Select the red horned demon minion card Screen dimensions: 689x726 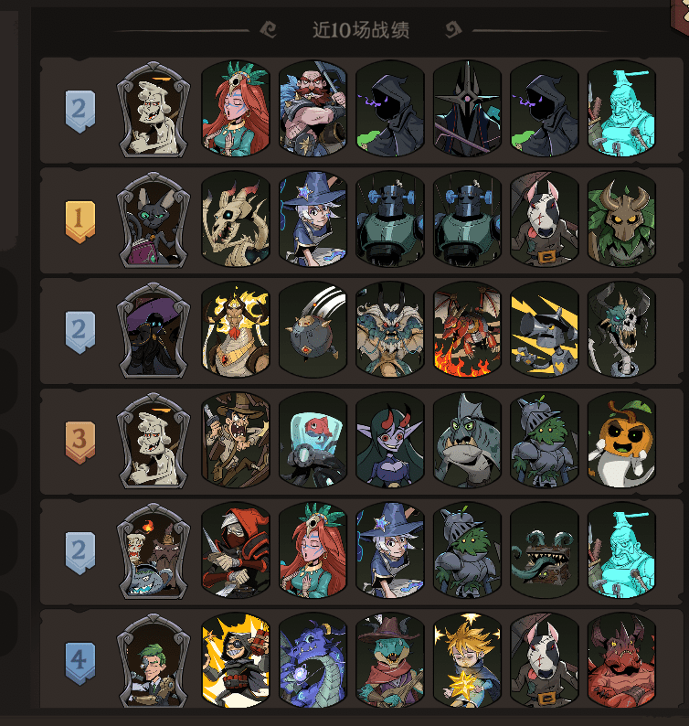coord(621,660)
